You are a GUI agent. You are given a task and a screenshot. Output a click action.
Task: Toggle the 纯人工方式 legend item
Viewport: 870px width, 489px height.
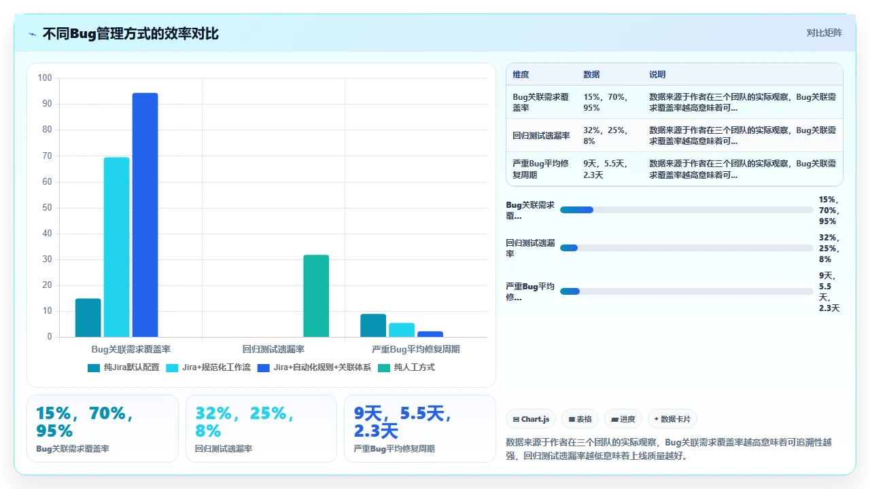pos(406,367)
